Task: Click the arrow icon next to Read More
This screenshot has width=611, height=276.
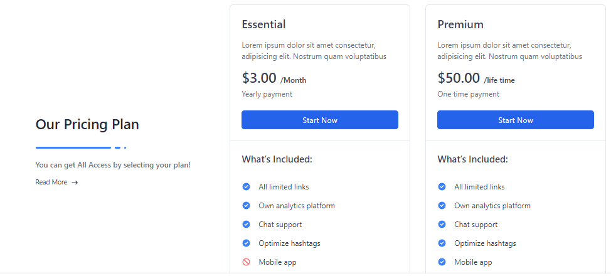Action: pos(75,183)
